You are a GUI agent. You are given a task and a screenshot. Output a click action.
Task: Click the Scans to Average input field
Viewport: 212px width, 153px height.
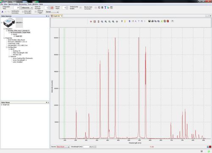tap(46, 8)
